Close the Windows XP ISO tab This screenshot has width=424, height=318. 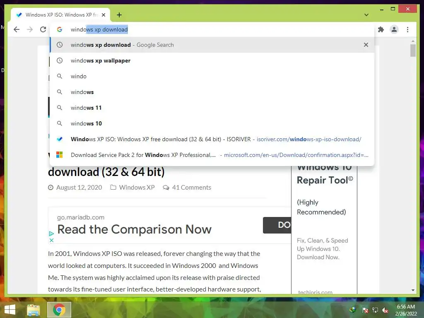(104, 15)
